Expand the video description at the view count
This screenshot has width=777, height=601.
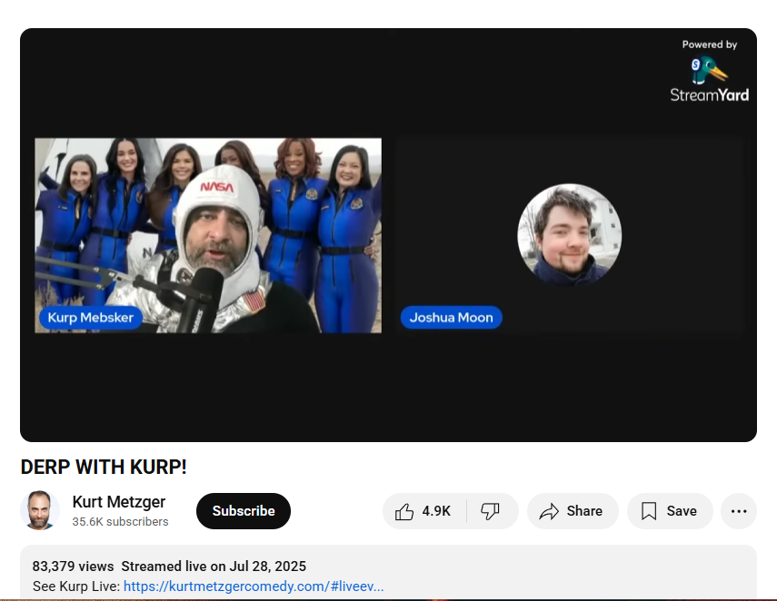(73, 567)
